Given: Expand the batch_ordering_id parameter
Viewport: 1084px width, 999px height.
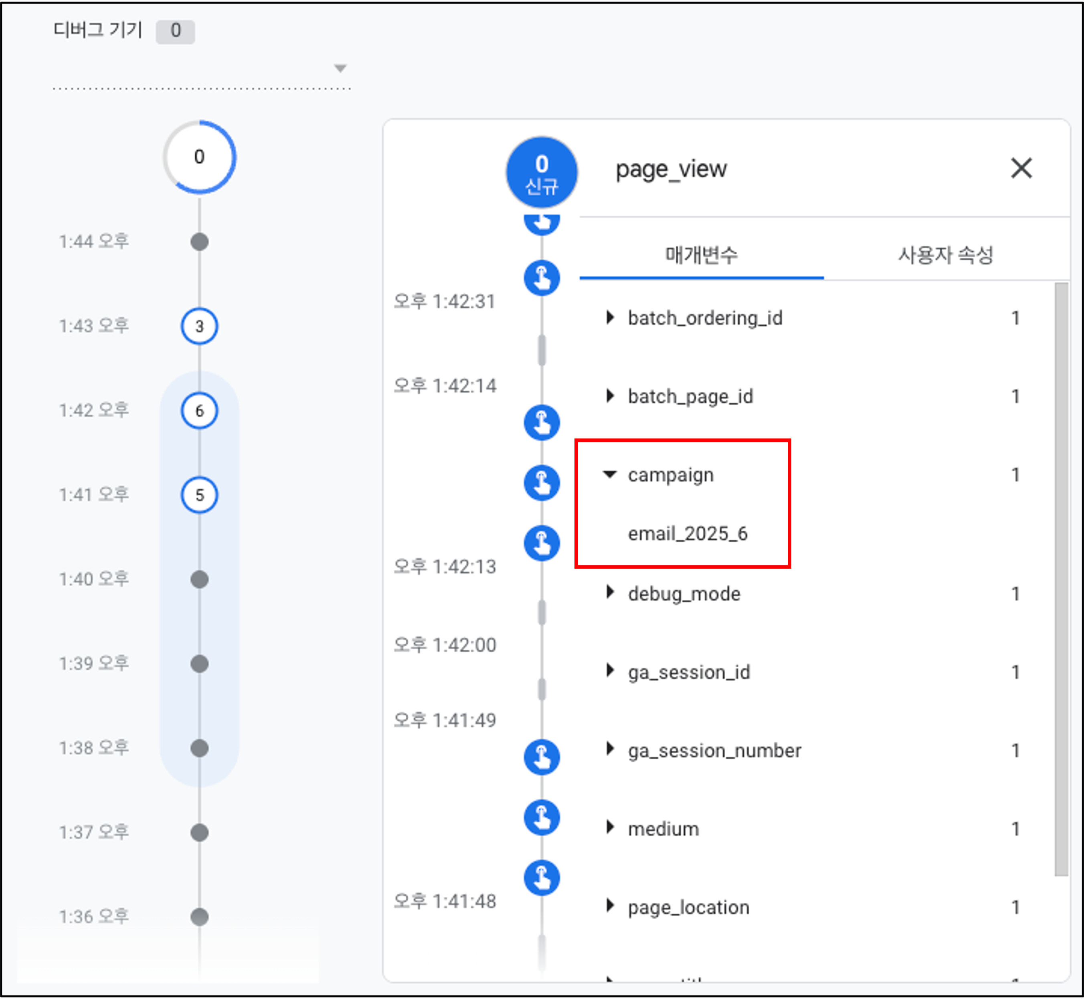Looking at the screenshot, I should coord(610,317).
